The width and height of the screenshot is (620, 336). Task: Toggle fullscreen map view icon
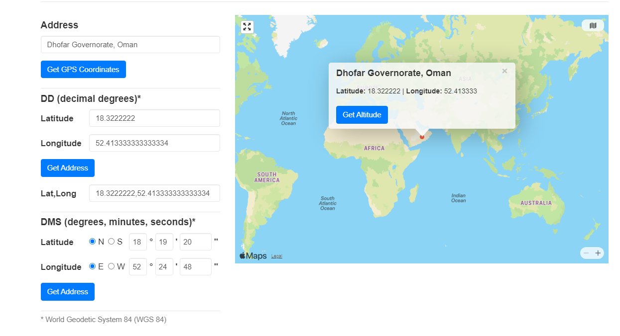point(247,27)
